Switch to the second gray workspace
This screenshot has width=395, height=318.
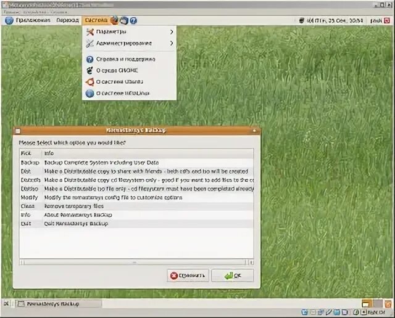pos(378,304)
